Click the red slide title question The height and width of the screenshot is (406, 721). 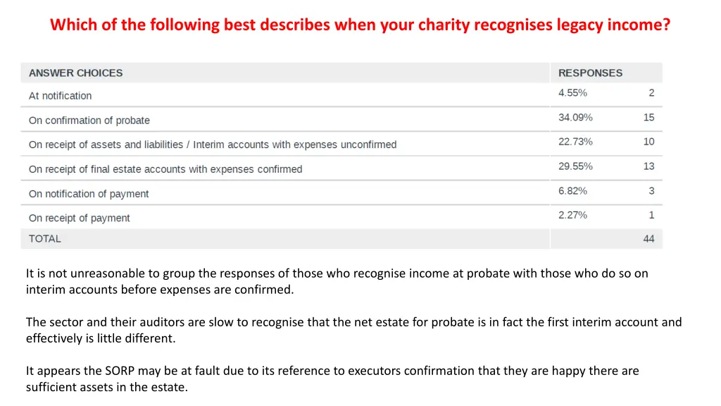pos(360,25)
